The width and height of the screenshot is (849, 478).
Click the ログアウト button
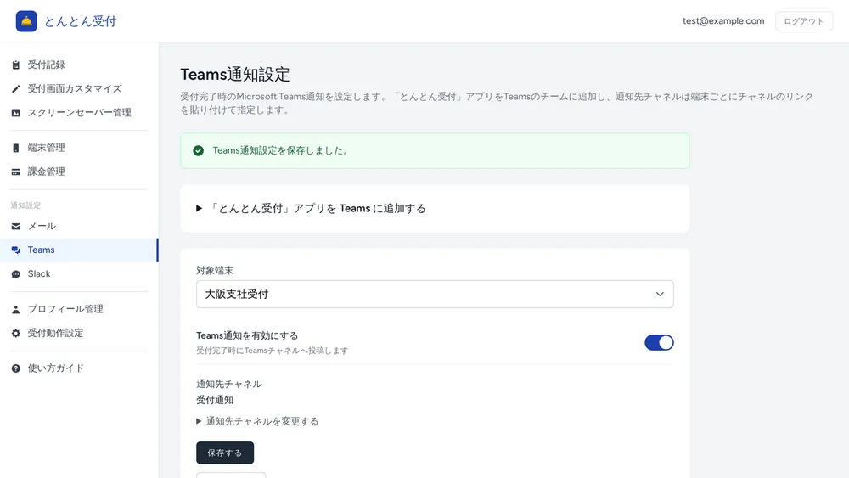pos(803,21)
